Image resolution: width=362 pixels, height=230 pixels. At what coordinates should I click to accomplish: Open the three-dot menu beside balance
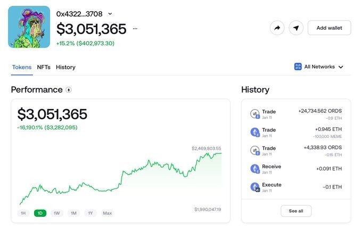click(x=135, y=29)
